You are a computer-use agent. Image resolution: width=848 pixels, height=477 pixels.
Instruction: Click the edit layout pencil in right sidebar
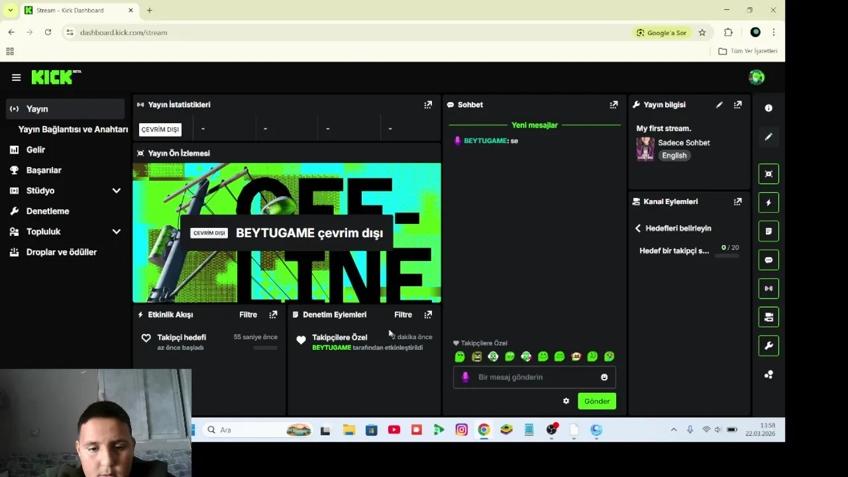coord(768,136)
